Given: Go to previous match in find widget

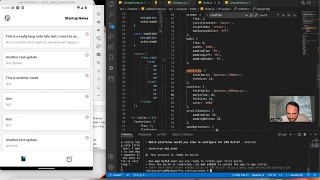Looking at the screenshot, I should (x=278, y=15).
